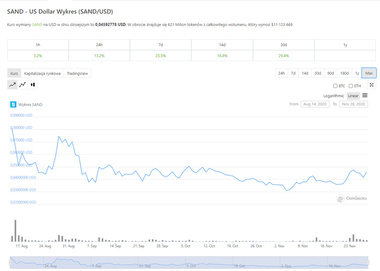Switch to the stepped line chart icon
This screenshot has width=380, height=271.
click(x=23, y=85)
